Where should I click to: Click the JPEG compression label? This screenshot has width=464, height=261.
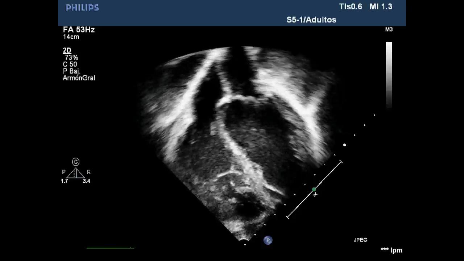click(x=360, y=240)
